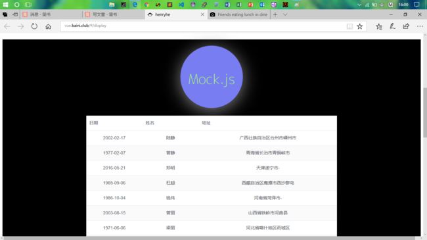
Task: Go to the browser home page
Action: coord(48,26)
